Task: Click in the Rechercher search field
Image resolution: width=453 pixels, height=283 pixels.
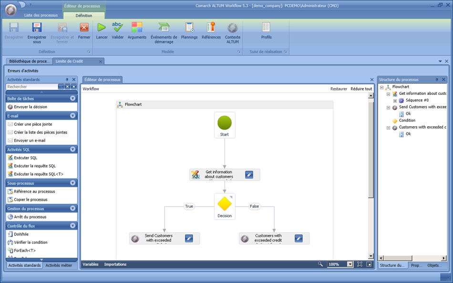Action: pos(32,87)
